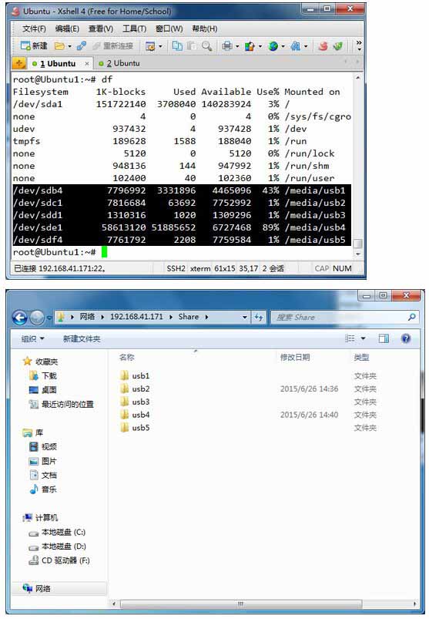The width and height of the screenshot is (429, 619).
Task: Open the help icon in Explorer toolbar
Action: pos(406,338)
